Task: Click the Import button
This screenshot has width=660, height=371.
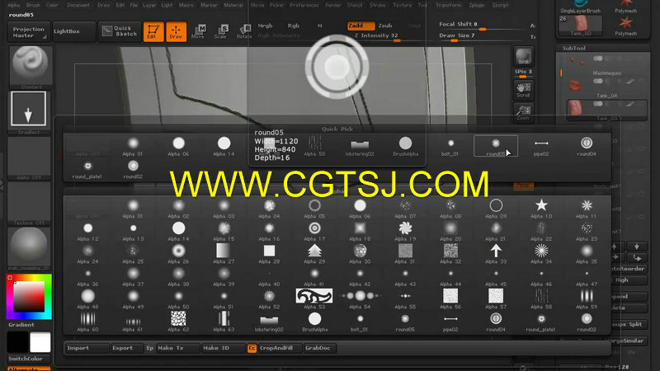Action: click(87, 348)
